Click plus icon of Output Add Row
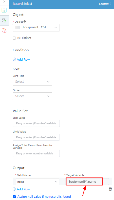Viewport: 114px width, 200px height. point(14,189)
